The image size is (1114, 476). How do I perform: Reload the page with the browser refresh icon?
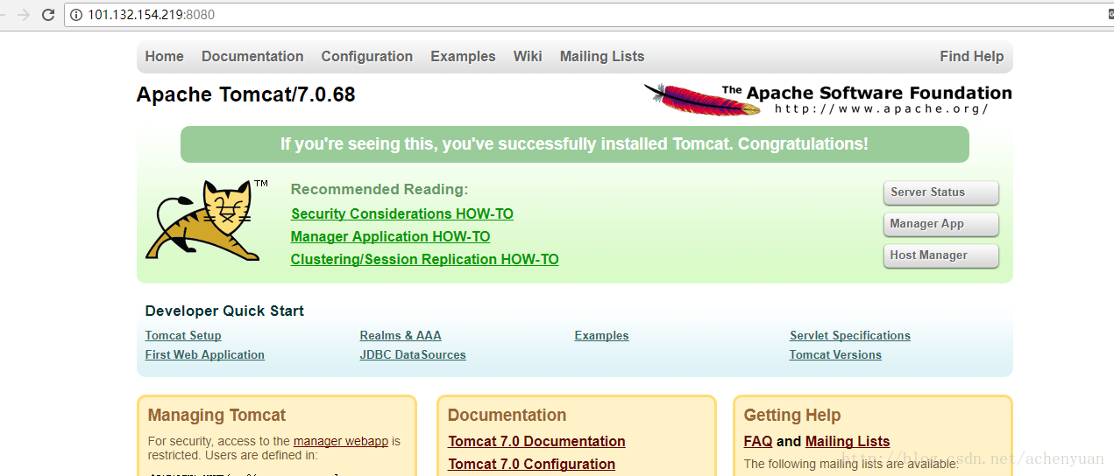click(x=48, y=15)
